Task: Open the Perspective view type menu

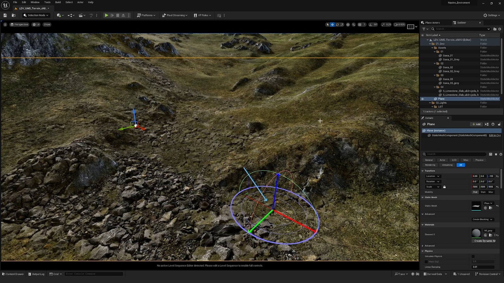Action: pos(19,25)
